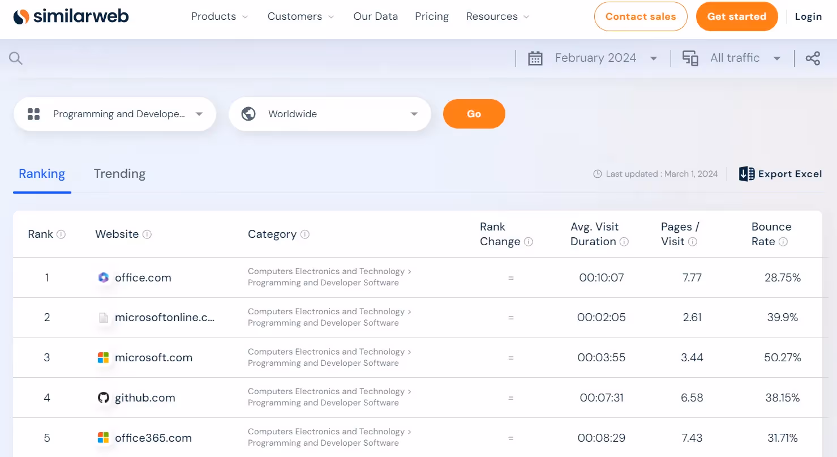Click the calendar icon next to February 2024
This screenshot has width=837, height=457.
click(x=535, y=58)
